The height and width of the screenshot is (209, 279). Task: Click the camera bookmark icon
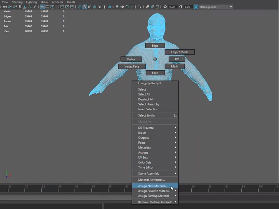tap(20, 7)
